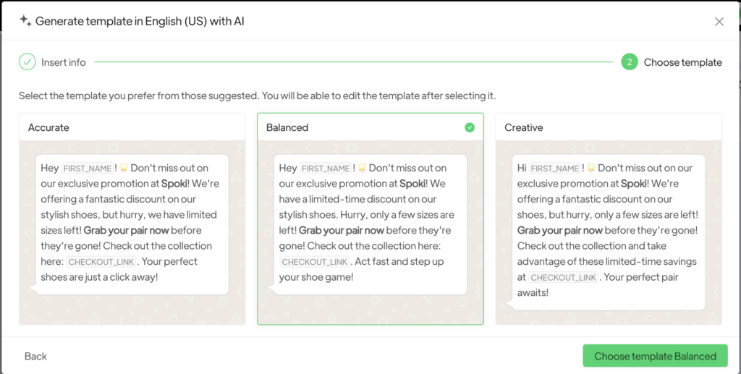Close the Generate template dialog
Image resolution: width=741 pixels, height=374 pixels.
coord(719,22)
